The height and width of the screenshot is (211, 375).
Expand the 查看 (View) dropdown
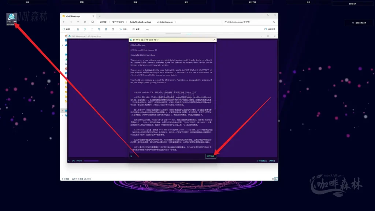point(137,29)
